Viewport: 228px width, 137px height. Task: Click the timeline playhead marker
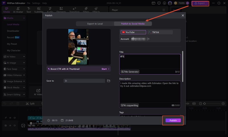[x=118, y=130]
